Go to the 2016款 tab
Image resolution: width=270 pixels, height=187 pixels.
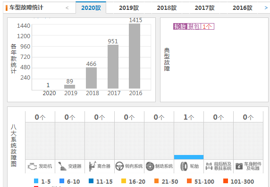[243, 8]
